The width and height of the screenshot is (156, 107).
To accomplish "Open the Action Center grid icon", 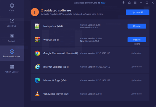I will click(12, 67).
